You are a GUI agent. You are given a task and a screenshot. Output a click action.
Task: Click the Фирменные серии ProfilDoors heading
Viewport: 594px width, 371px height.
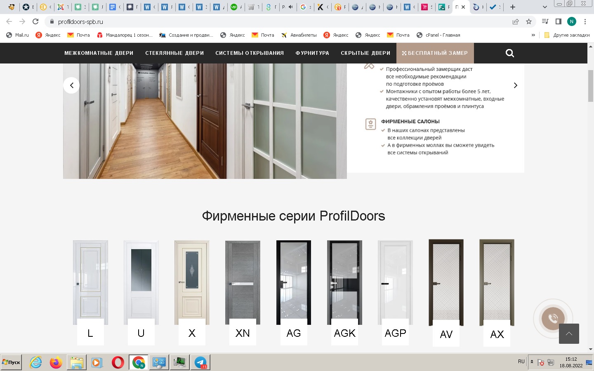[x=294, y=216]
